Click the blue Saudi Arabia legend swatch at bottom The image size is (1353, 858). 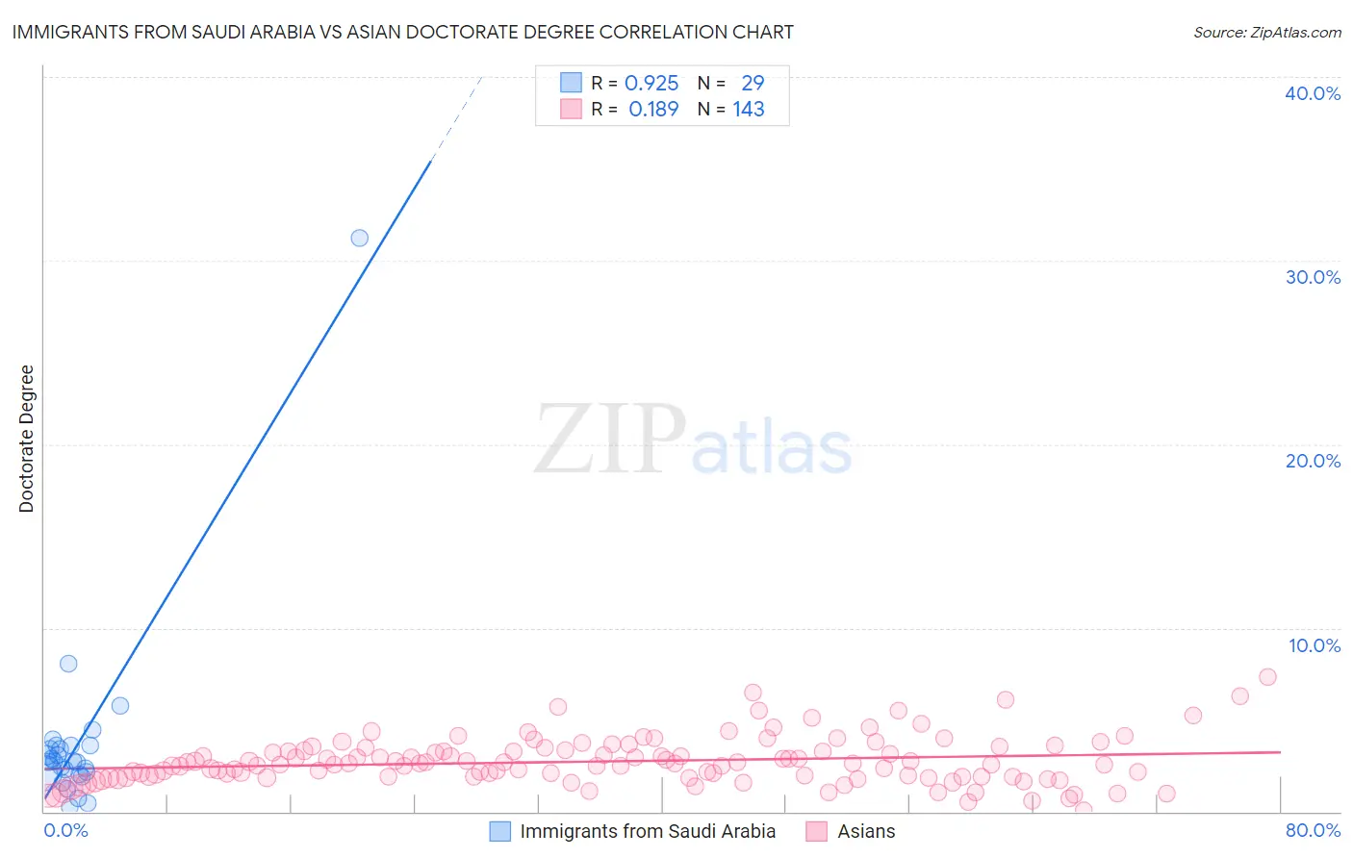click(x=499, y=831)
